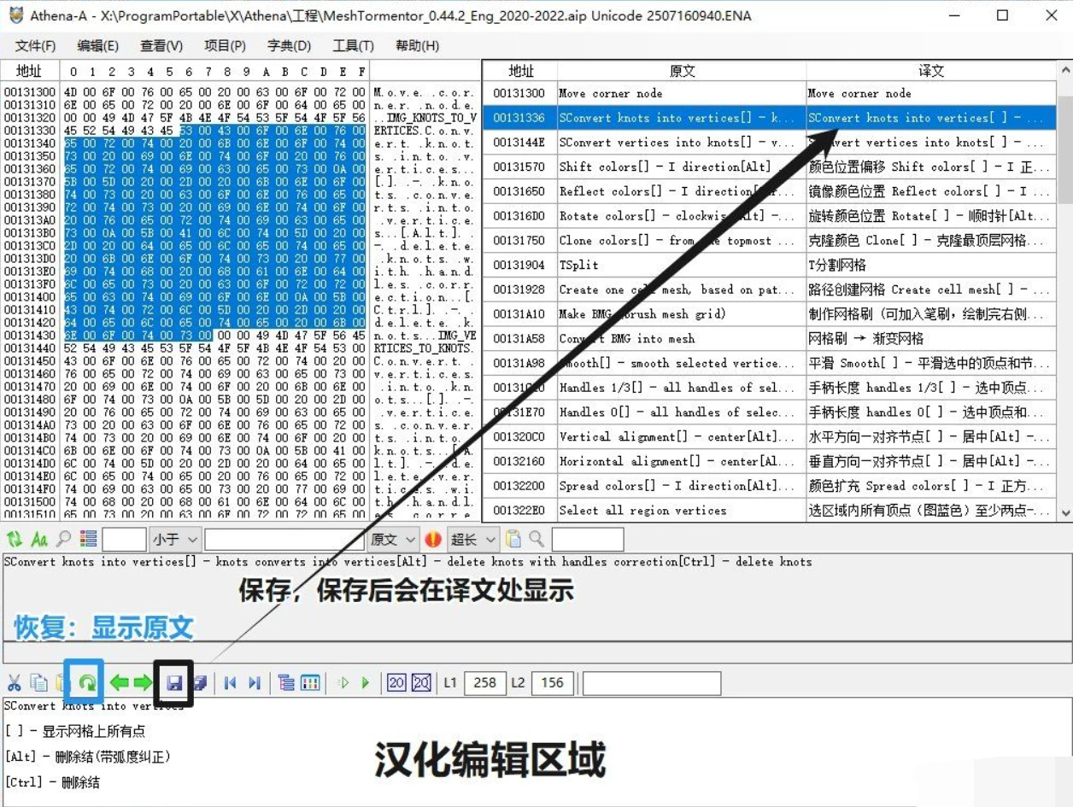Click the save translation floppy disk icon
1073x807 pixels.
pos(173,682)
